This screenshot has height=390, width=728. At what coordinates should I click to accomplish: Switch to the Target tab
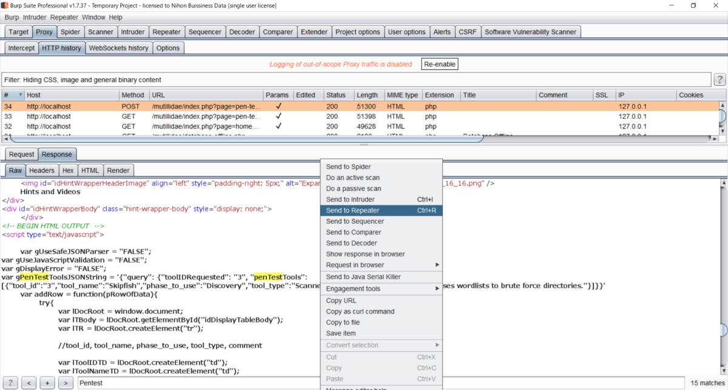tap(18, 32)
